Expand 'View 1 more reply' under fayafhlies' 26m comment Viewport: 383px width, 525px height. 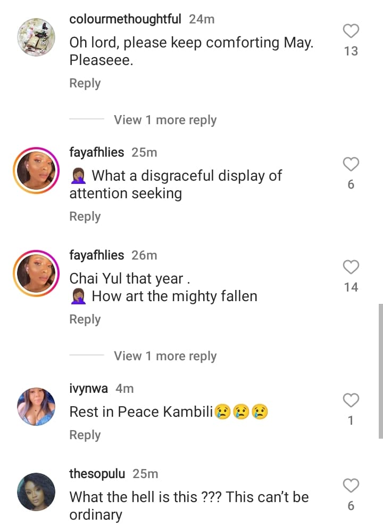point(165,356)
